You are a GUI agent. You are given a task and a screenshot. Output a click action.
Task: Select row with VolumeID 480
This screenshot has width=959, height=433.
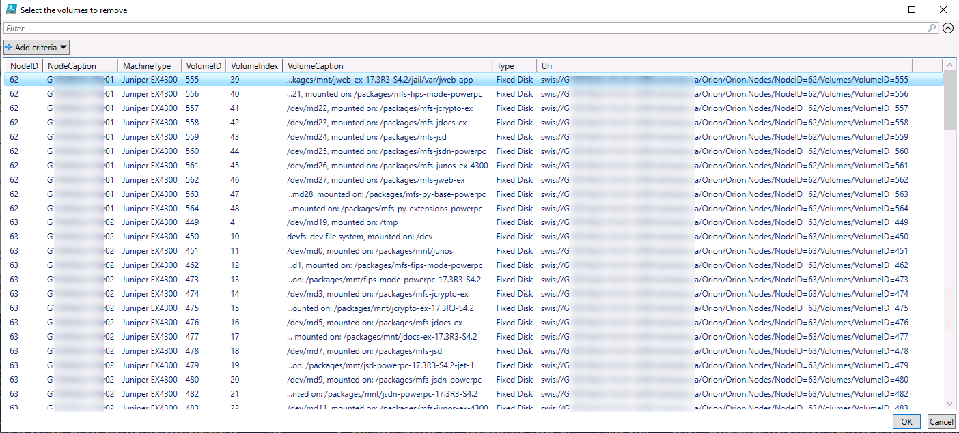pos(474,380)
